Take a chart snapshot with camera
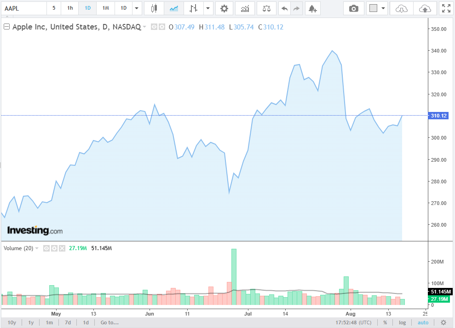This screenshot has height=328, width=455. click(353, 9)
